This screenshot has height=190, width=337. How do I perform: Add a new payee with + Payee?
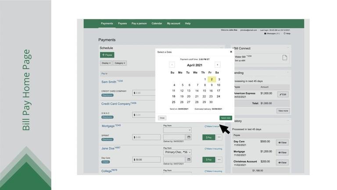point(107,55)
